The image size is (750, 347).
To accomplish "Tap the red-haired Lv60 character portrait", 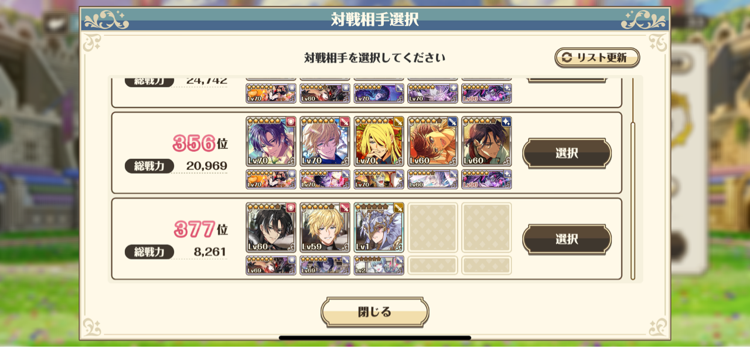I will tap(432, 141).
